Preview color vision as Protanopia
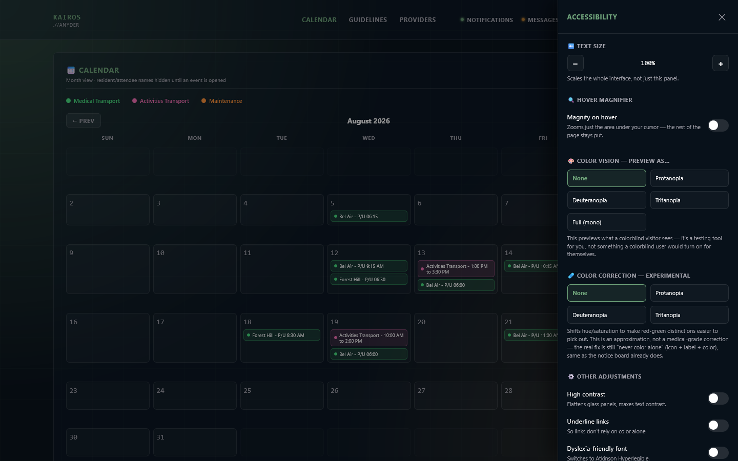This screenshot has width=738, height=461. [x=689, y=178]
